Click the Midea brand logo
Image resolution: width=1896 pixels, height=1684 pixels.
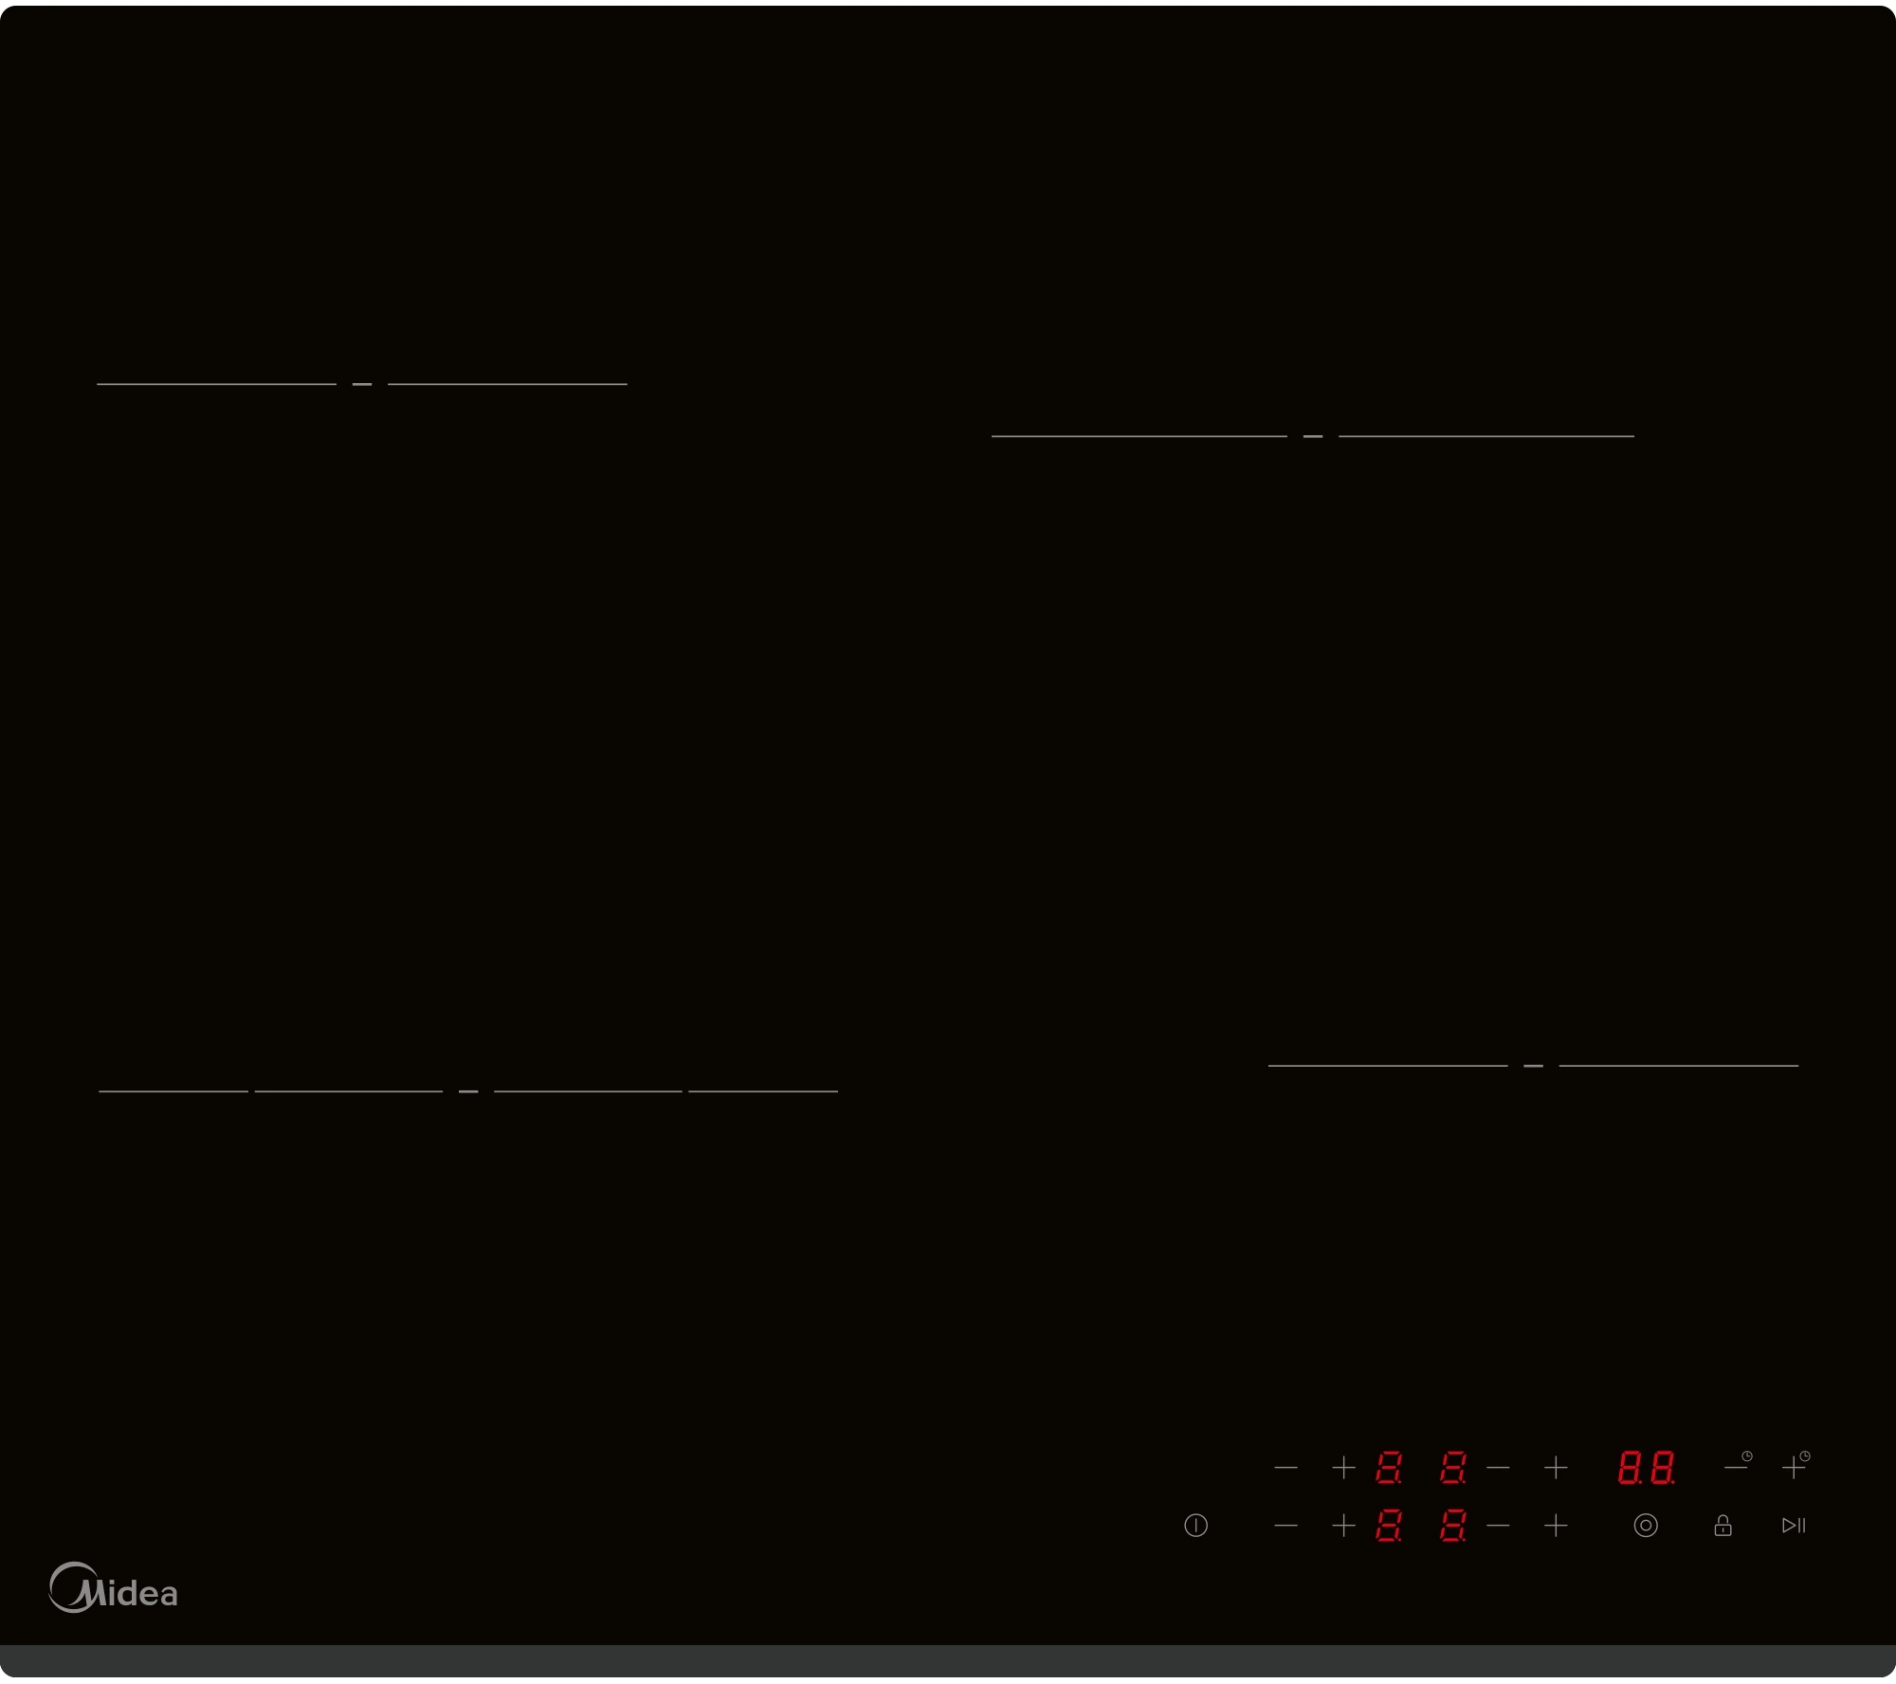tap(114, 1587)
